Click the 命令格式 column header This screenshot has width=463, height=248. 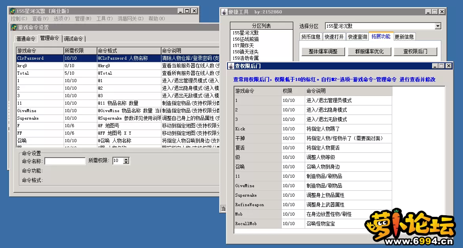pyautogui.click(x=129, y=51)
